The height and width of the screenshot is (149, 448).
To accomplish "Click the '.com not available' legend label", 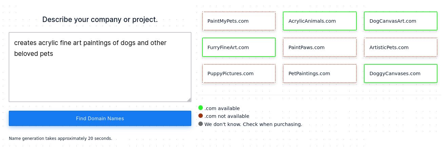I will (x=227, y=116).
